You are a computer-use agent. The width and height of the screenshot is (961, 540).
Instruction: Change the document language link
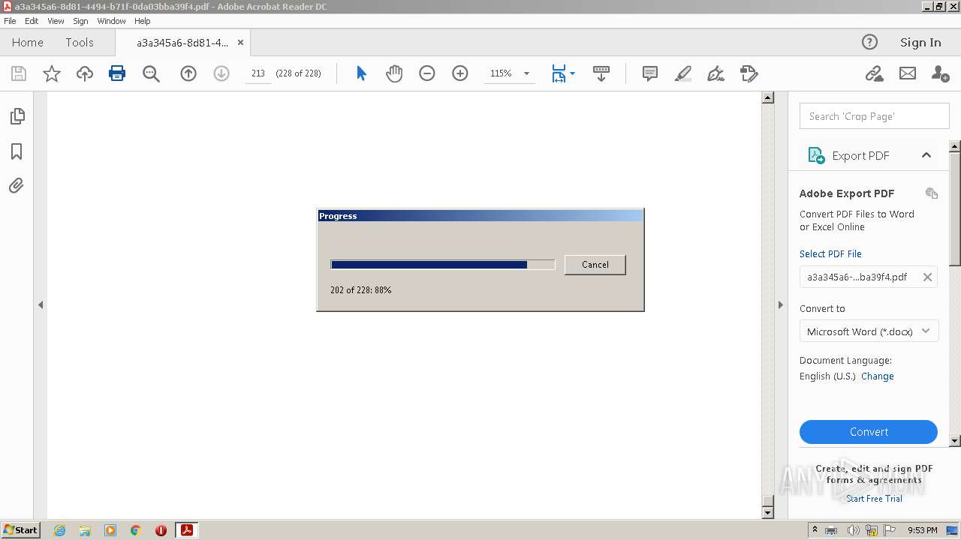click(878, 376)
